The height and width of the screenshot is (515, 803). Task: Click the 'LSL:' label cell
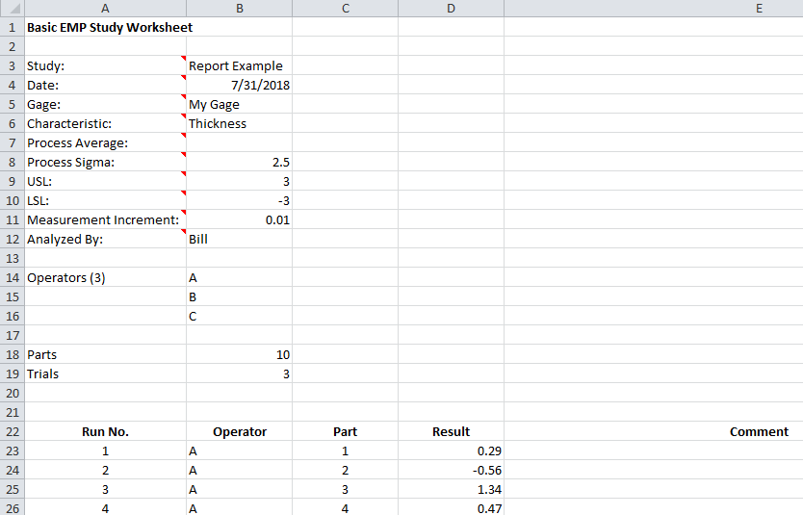pos(106,200)
